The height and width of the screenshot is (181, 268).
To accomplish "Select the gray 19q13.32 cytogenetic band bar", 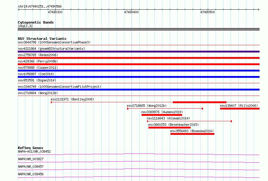I will point(139,29).
